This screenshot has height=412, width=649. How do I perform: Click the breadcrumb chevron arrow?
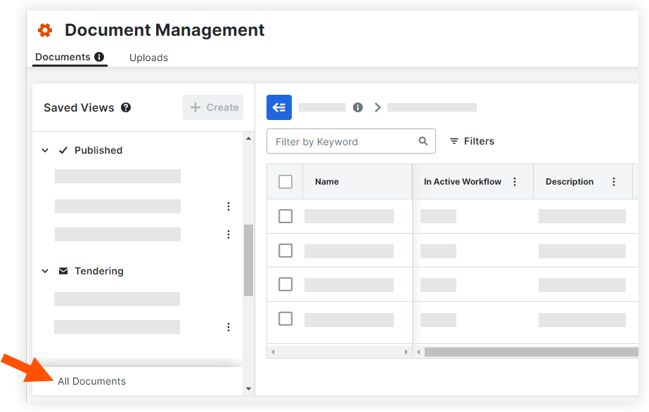378,107
